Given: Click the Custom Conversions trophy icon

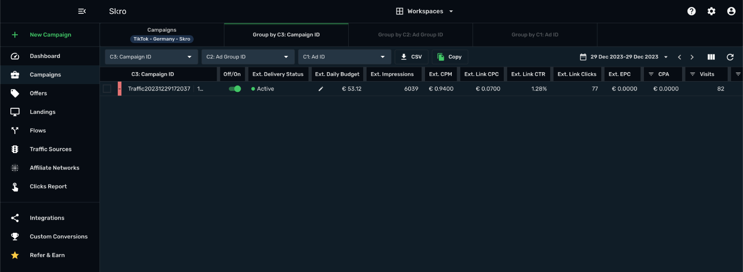Looking at the screenshot, I should click(x=15, y=236).
